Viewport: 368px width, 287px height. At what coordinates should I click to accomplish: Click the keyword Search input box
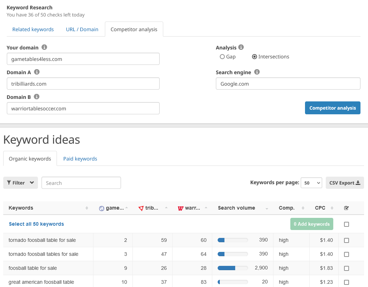pyautogui.click(x=81, y=183)
